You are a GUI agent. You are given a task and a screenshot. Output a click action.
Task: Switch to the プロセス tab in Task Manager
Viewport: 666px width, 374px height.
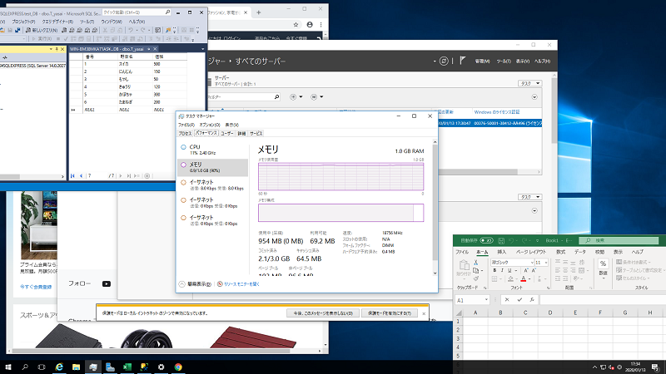(x=185, y=133)
